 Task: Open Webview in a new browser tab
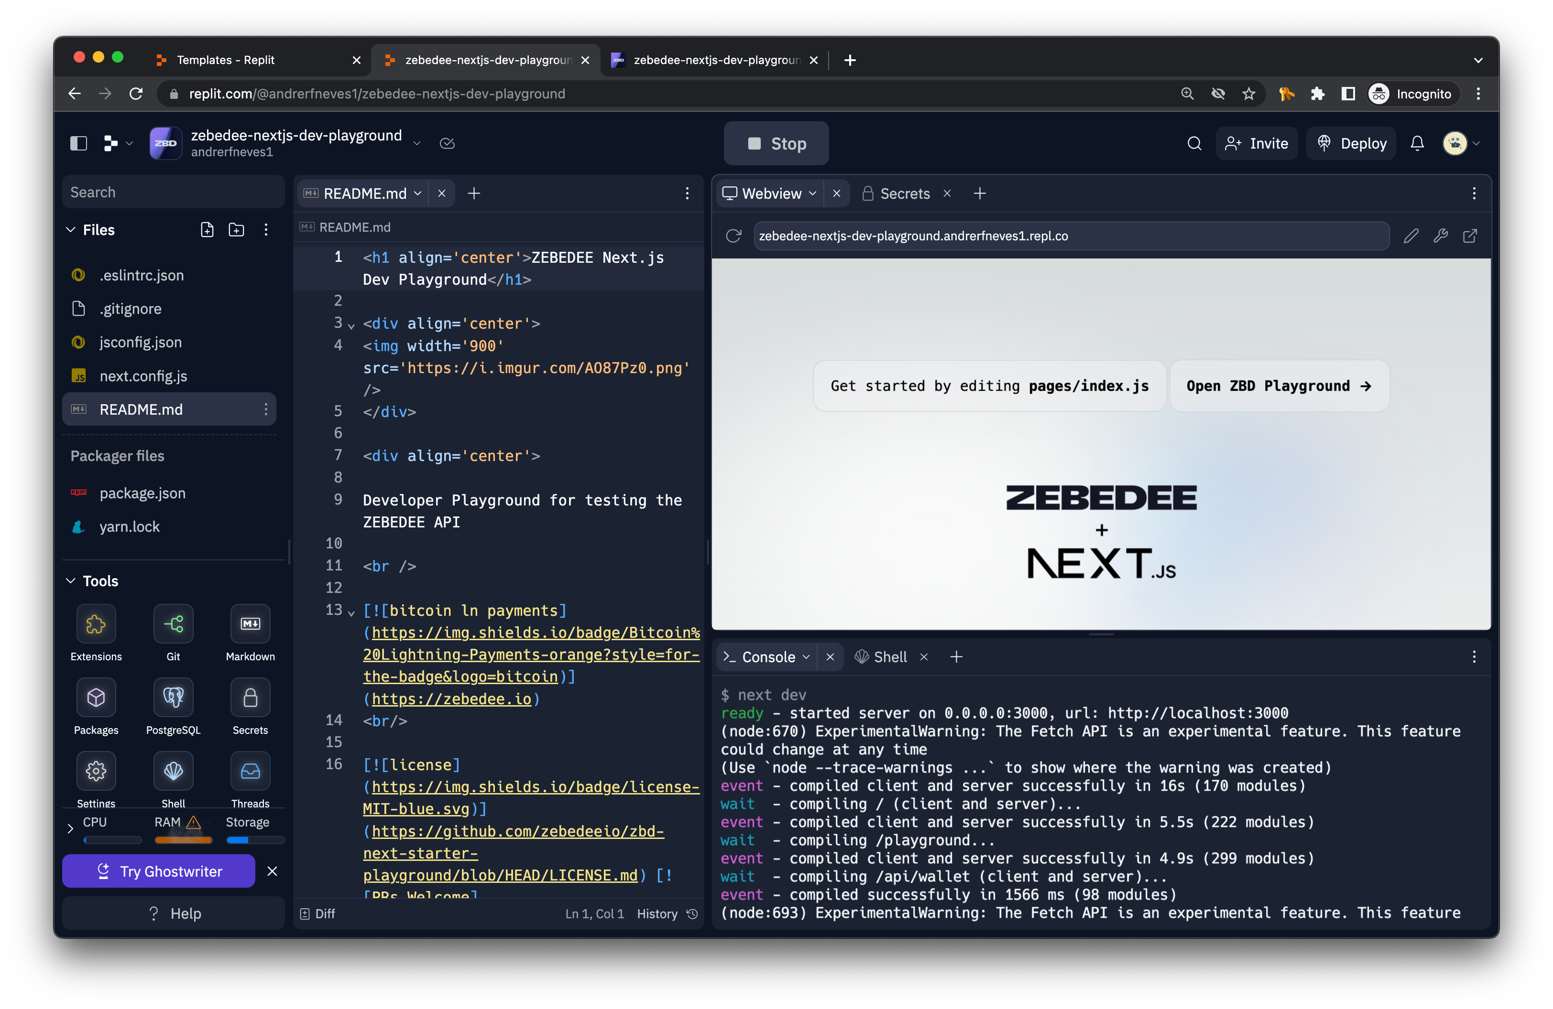coord(1469,236)
